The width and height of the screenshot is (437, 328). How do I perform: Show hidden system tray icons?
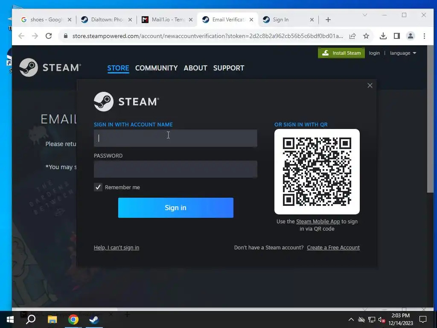pos(351,319)
